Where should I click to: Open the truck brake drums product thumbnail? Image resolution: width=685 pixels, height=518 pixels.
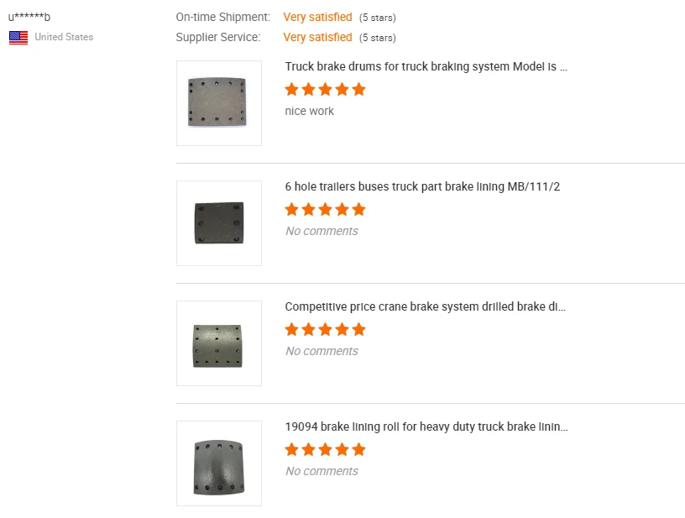tap(218, 103)
